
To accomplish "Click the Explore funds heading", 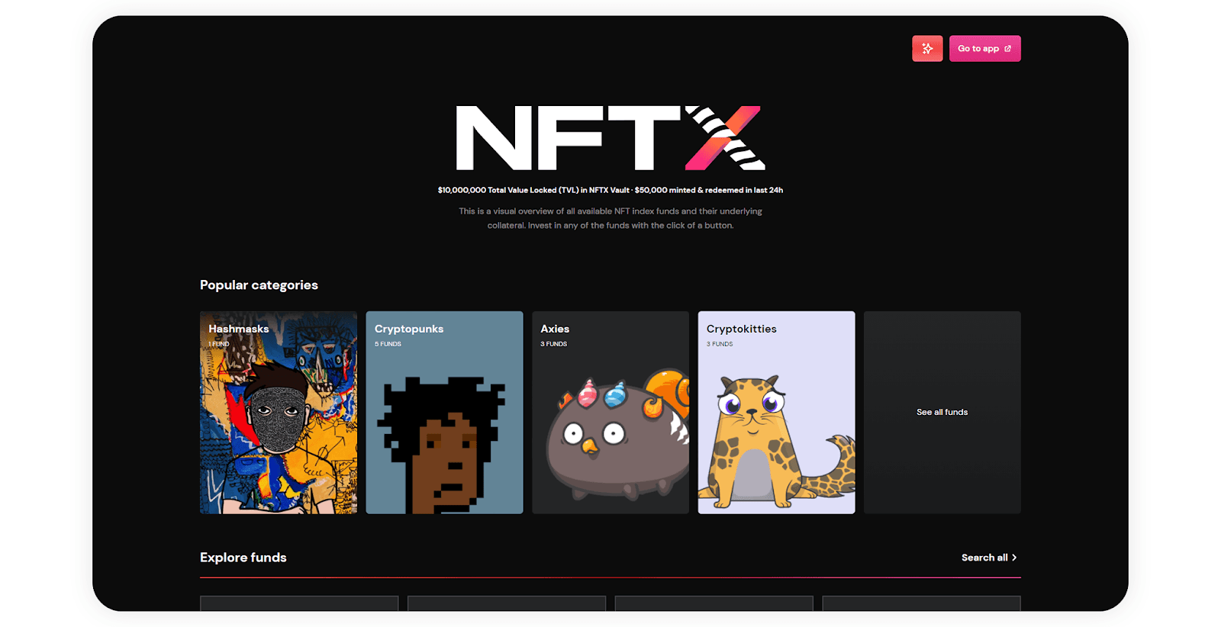I will tap(243, 558).
